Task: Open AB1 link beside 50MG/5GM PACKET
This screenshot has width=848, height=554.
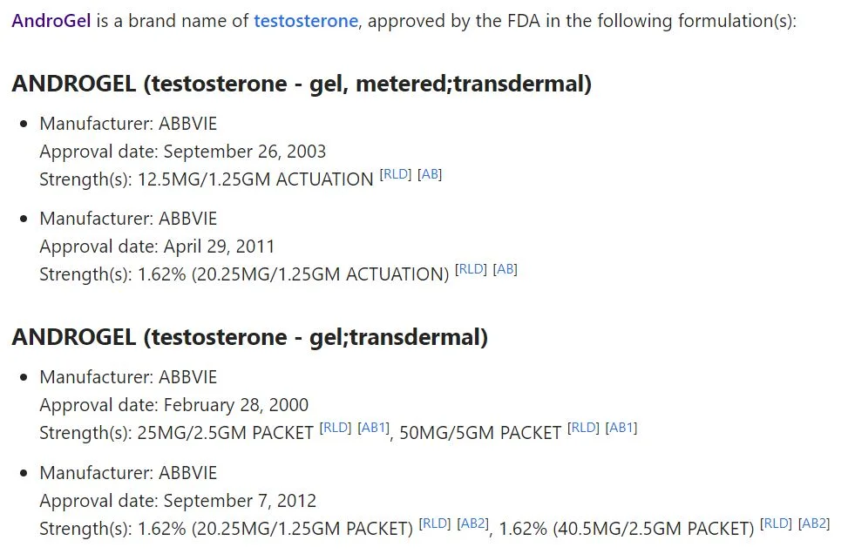Action: pos(621,428)
